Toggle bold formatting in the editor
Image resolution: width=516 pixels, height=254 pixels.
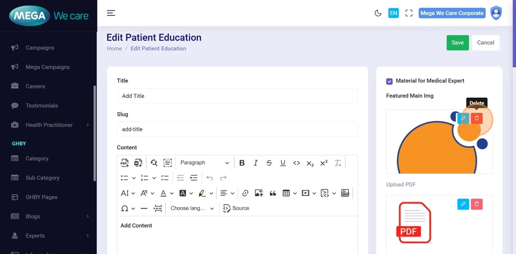pos(242,163)
